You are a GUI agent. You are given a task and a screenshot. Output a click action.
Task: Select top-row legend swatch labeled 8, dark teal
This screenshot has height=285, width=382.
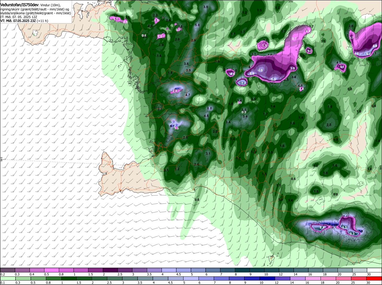pyautogui.click(x=242, y=270)
